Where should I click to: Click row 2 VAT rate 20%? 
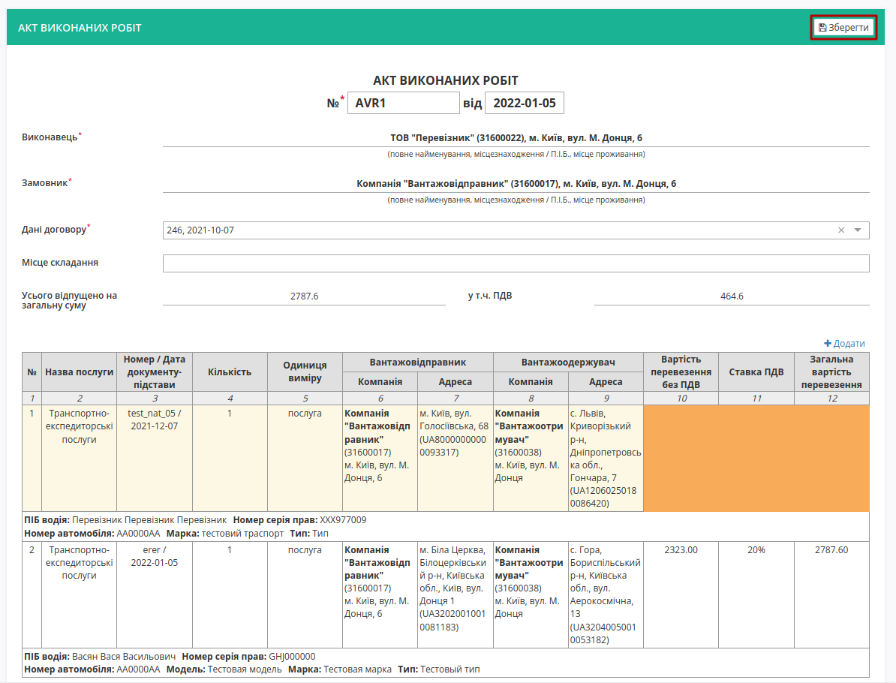tap(756, 550)
